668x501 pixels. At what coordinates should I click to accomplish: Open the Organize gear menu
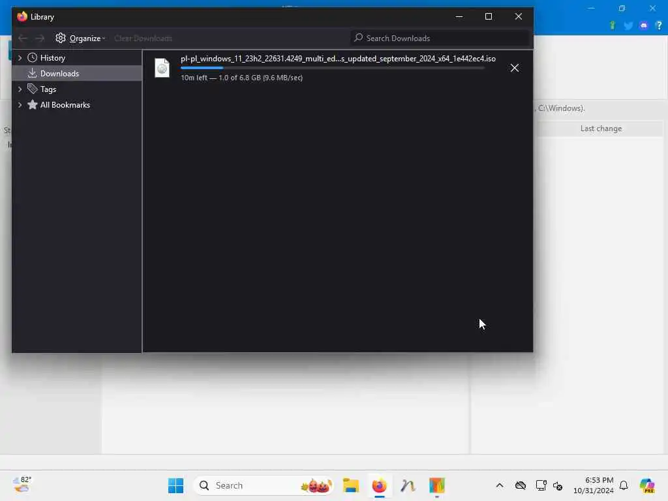(80, 38)
